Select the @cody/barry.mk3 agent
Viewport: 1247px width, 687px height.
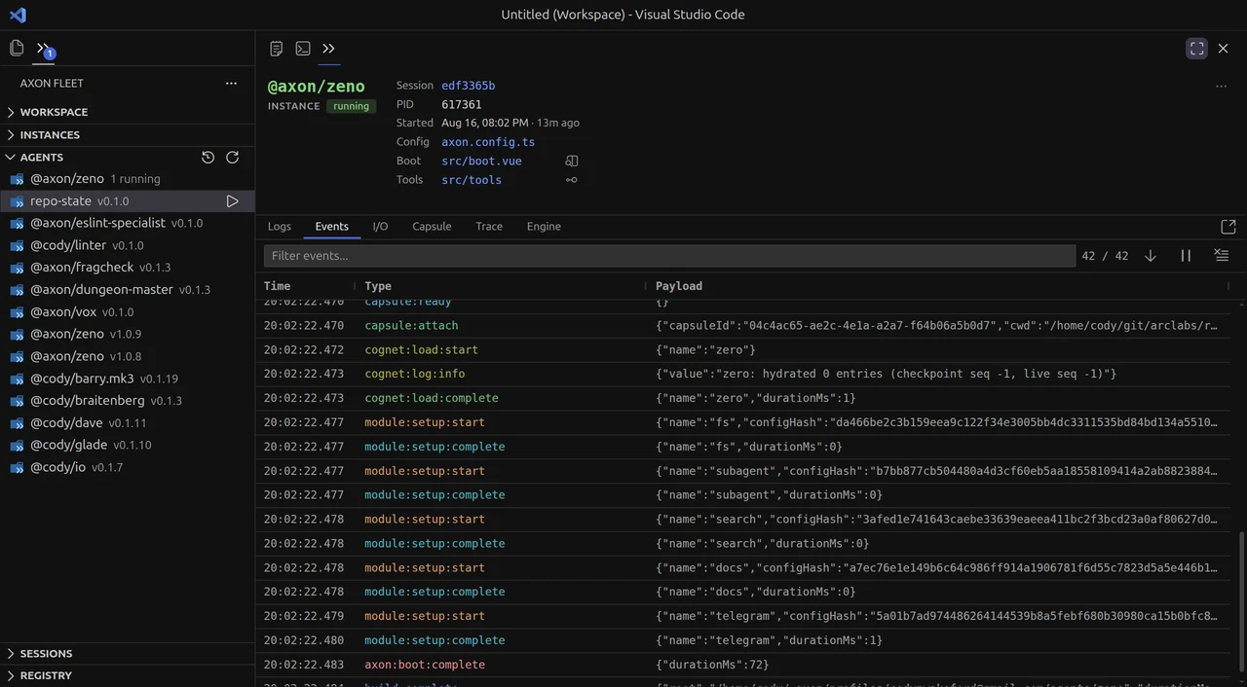tap(127, 379)
